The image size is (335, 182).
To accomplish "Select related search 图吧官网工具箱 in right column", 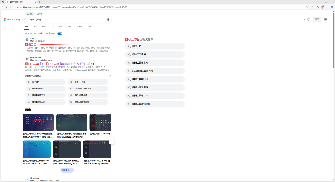I will [155, 87].
